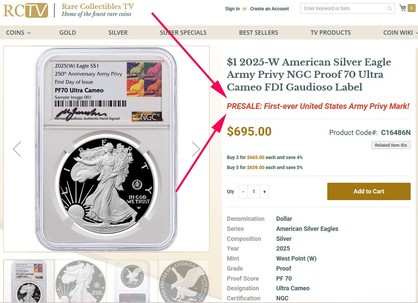The image size is (418, 303).
Task: Open the GOLD menu item
Action: coord(68,32)
